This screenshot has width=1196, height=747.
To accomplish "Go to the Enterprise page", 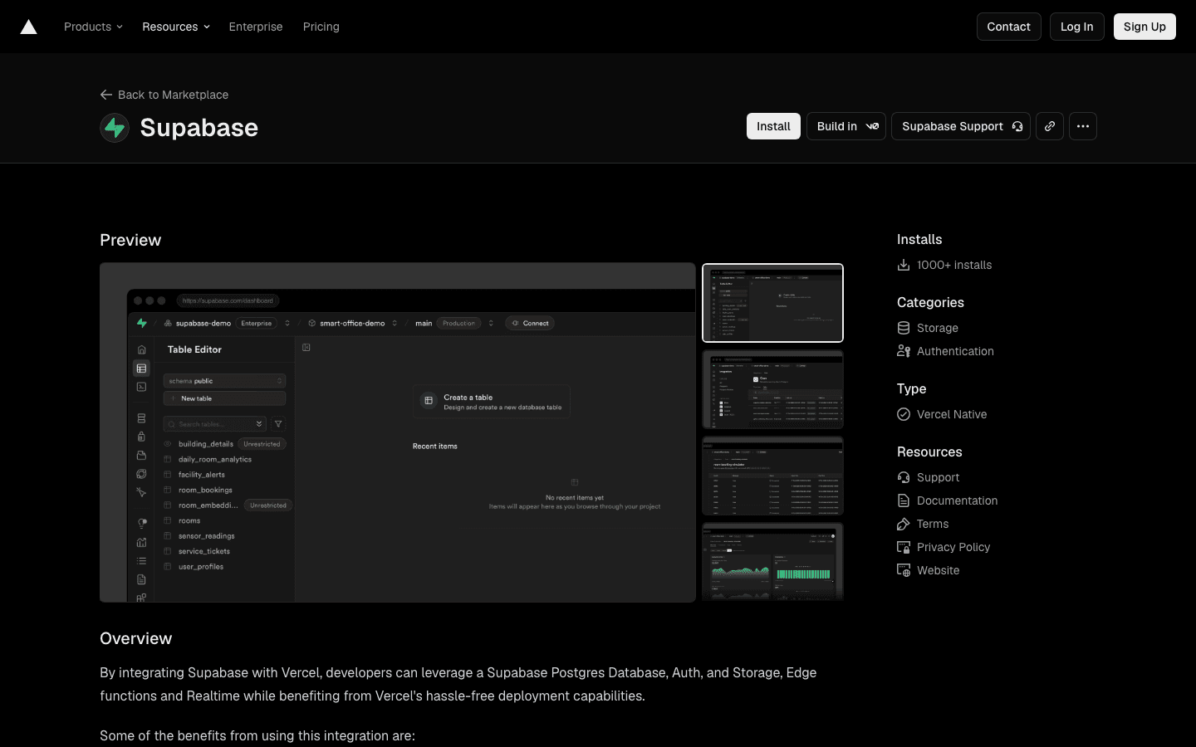I will (256, 27).
